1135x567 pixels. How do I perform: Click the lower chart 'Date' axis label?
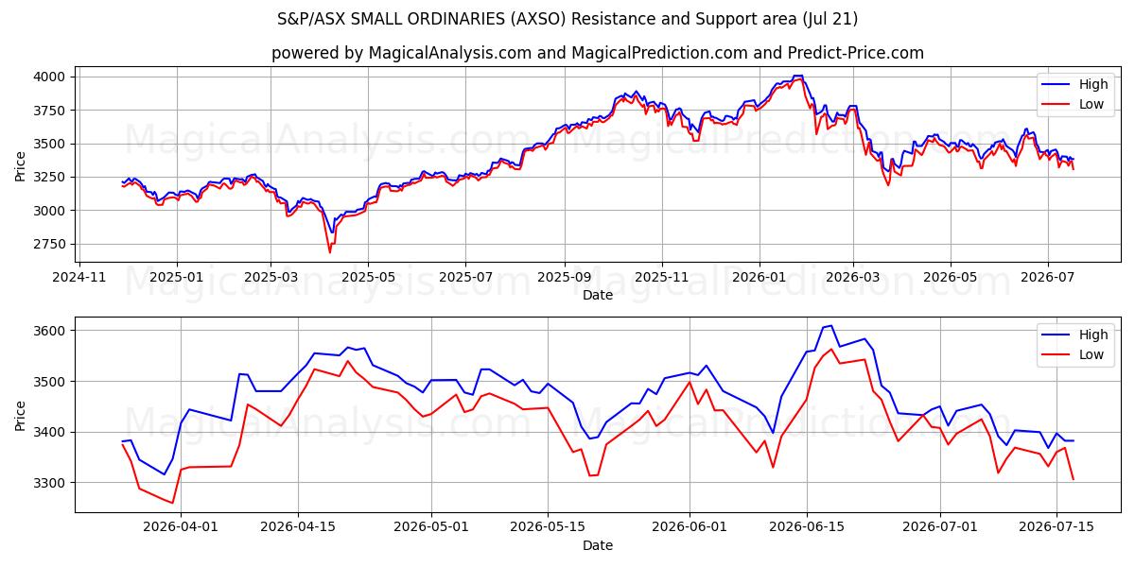[598, 545]
